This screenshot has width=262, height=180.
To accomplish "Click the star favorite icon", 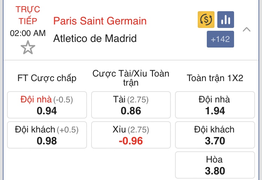I will tap(28, 47).
